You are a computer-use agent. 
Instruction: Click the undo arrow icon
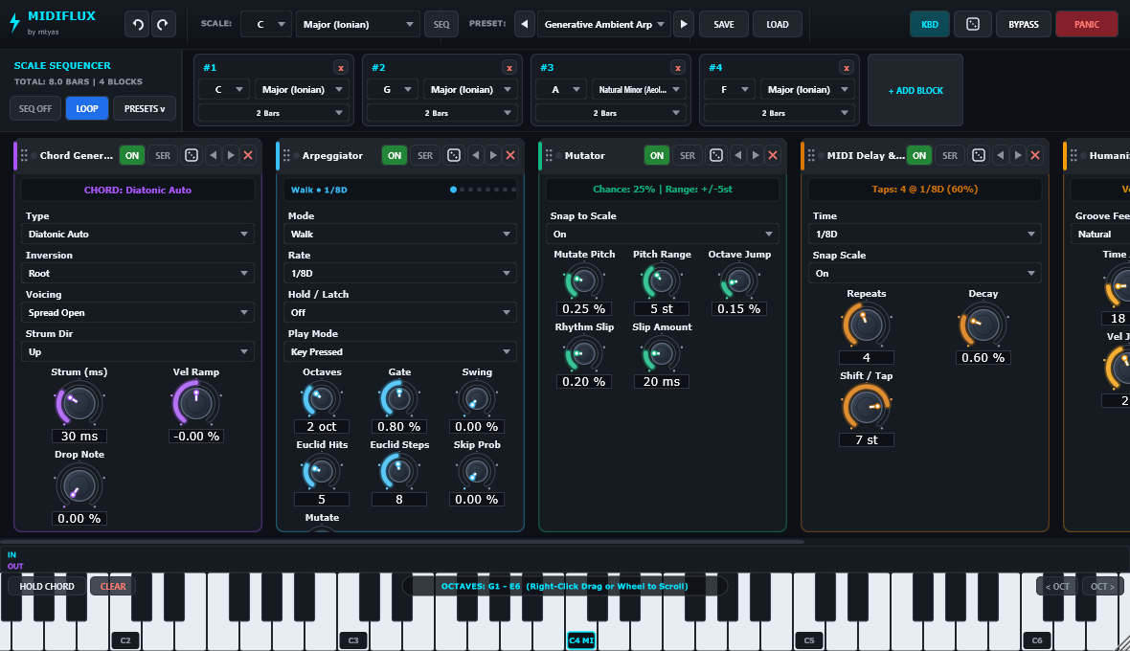138,25
